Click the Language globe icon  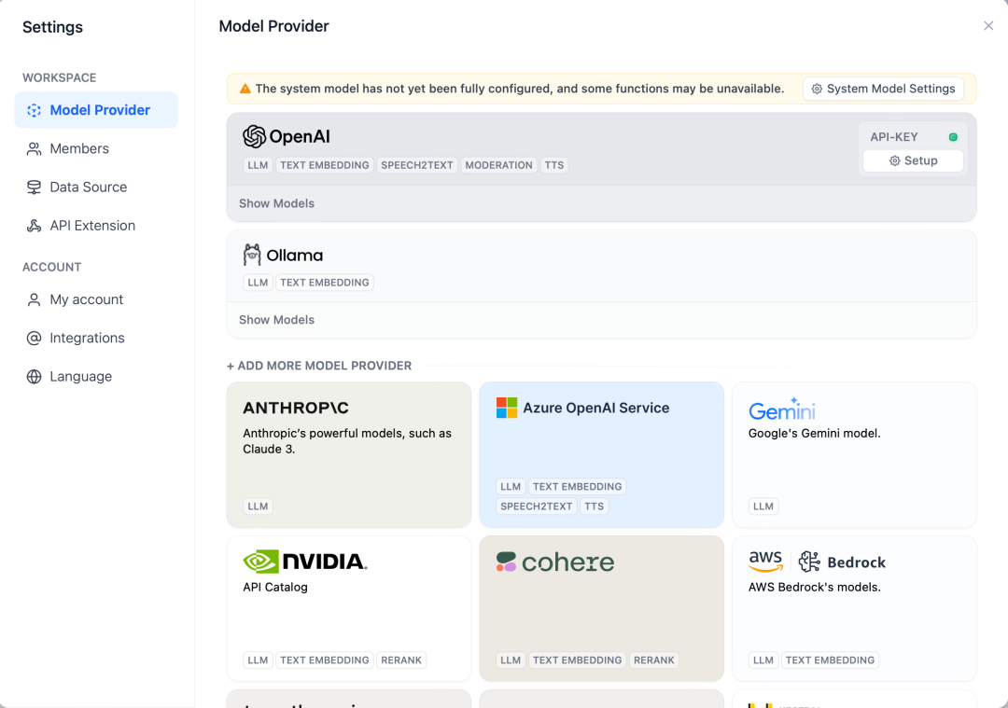[x=35, y=377]
